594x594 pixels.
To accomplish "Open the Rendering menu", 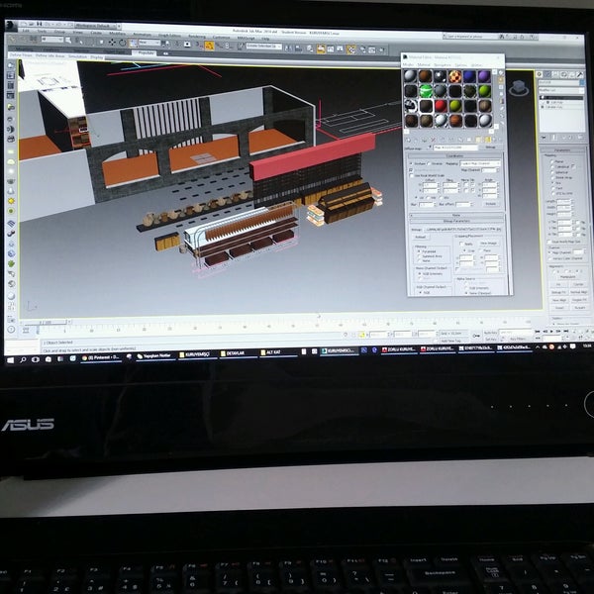I will 197,37.
